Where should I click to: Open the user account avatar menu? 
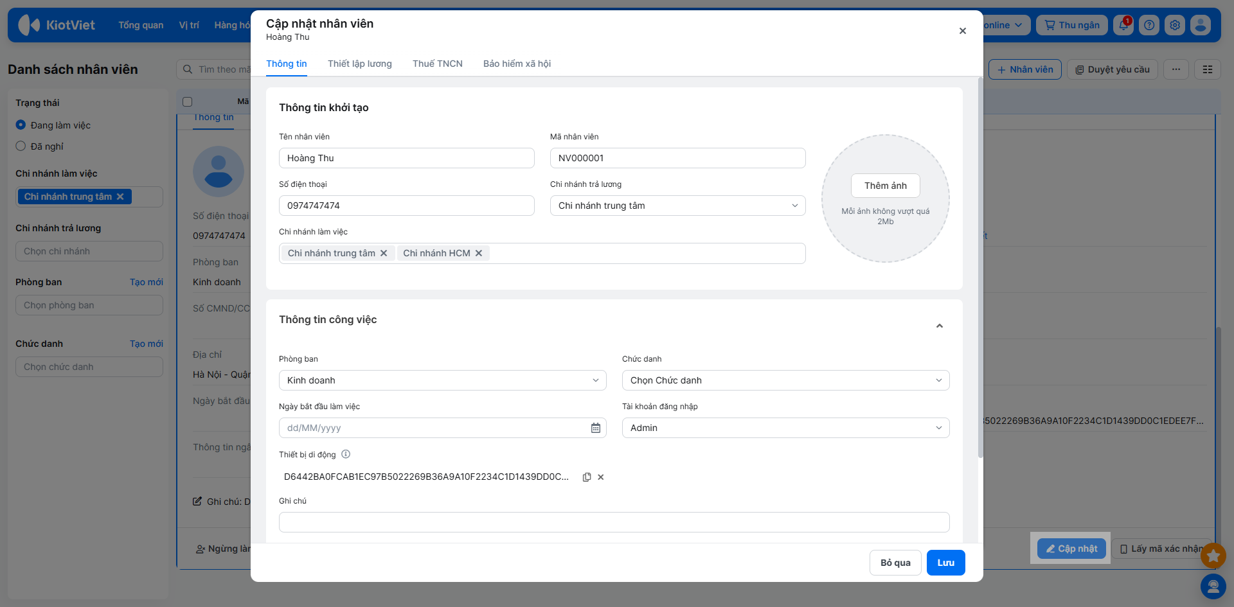point(1201,25)
